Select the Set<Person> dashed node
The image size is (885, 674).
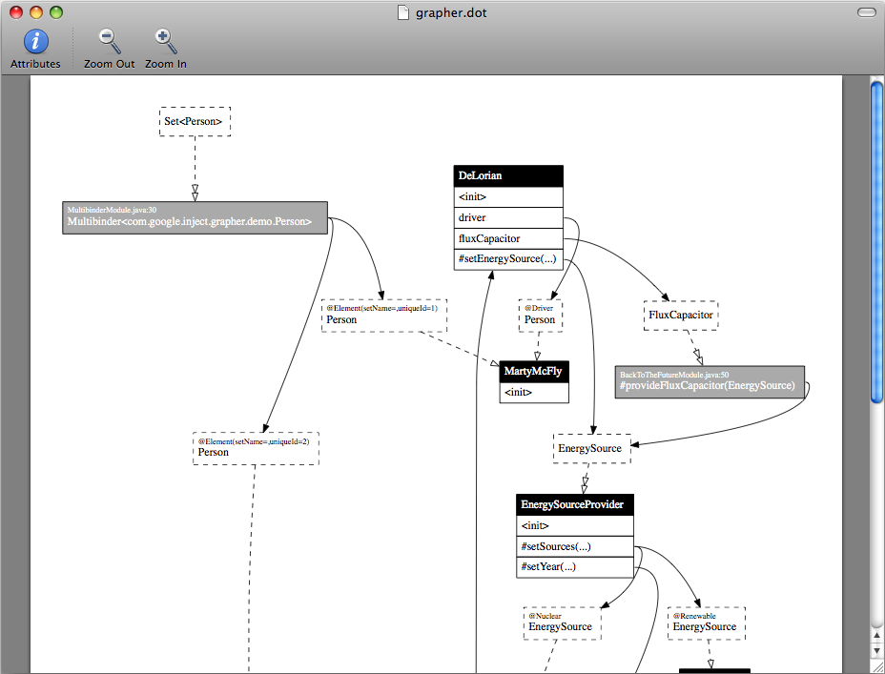coord(195,122)
